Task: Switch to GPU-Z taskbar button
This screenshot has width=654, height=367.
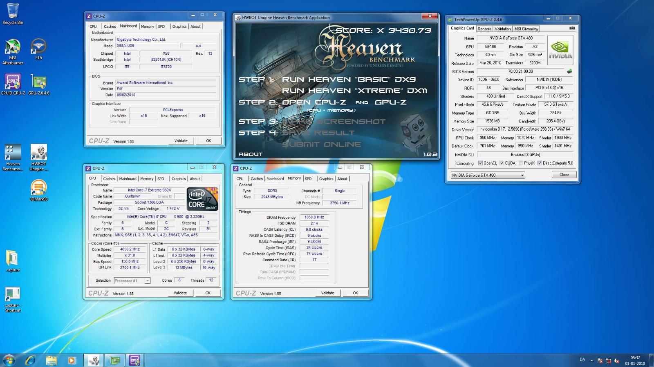Action: (x=115, y=360)
